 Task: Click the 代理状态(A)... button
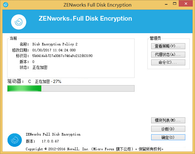click(168, 54)
